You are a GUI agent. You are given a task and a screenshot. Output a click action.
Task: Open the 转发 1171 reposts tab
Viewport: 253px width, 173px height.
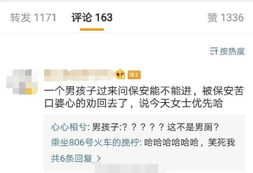tap(33, 17)
